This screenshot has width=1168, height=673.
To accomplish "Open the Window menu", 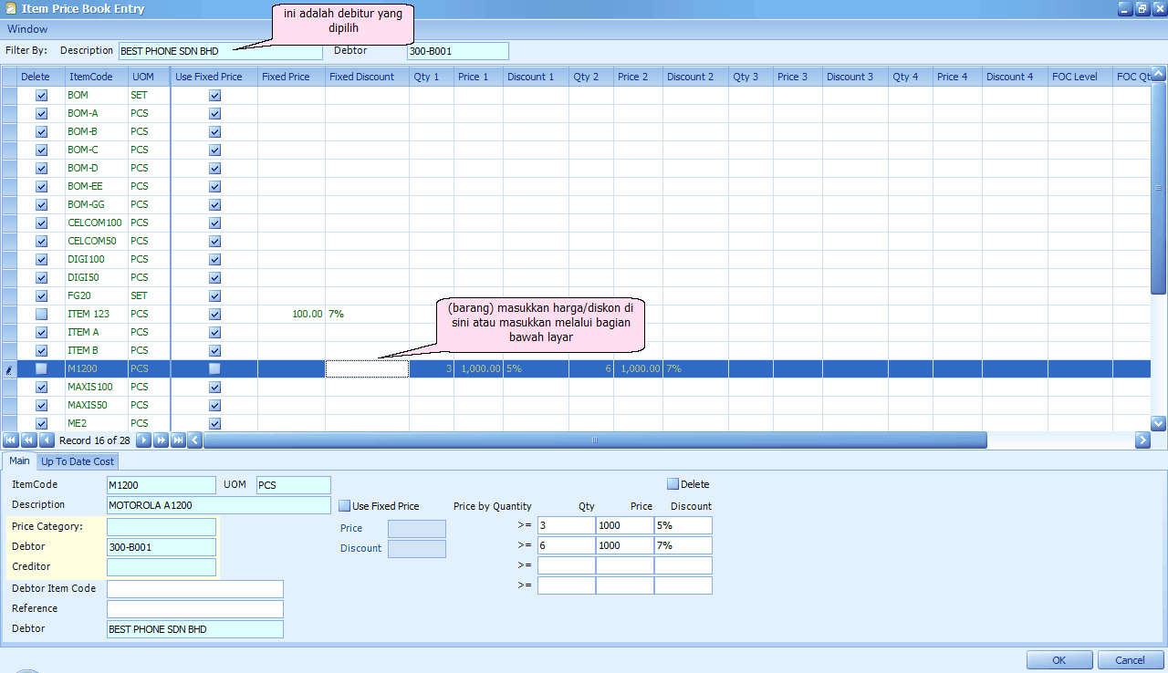I will click(x=27, y=29).
